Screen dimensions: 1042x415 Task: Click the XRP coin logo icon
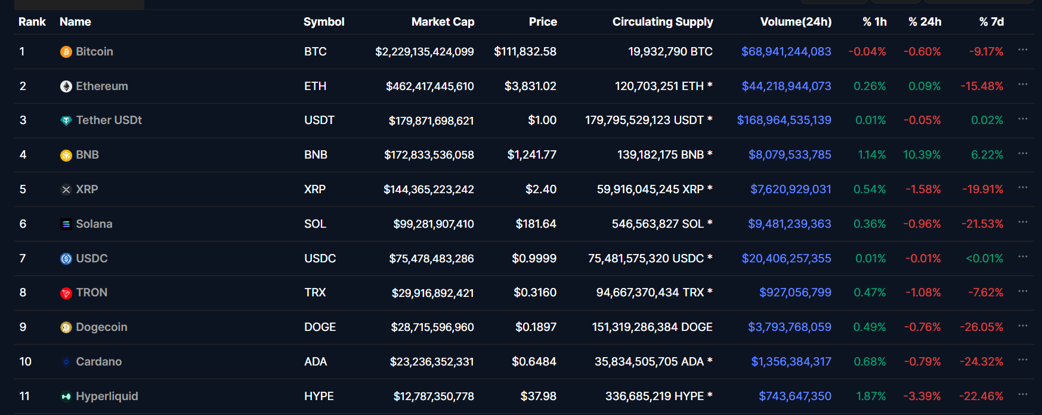click(66, 190)
